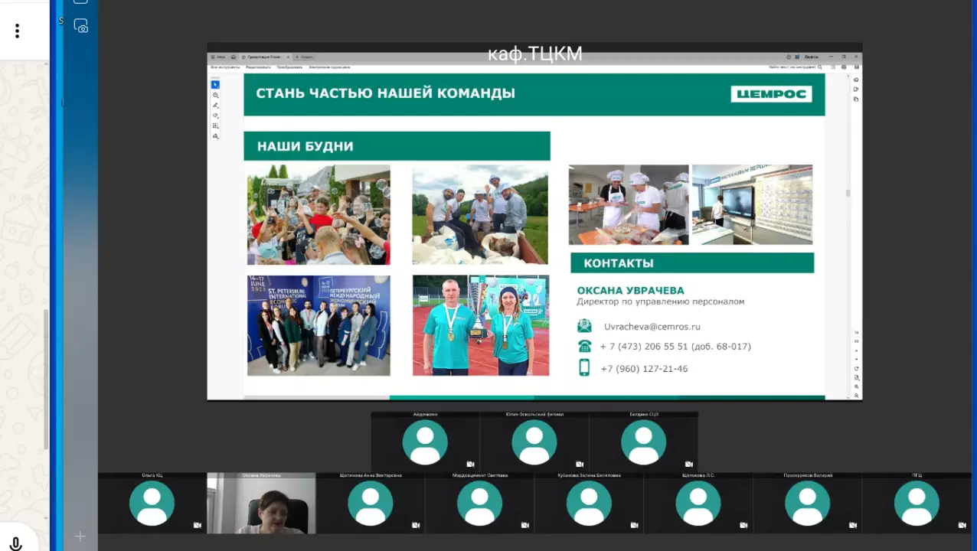Select Оксана Уврачева's video tile
Screen dimensions: 977x551
click(261, 504)
